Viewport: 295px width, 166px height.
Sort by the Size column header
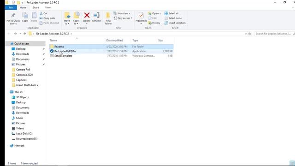coord(160,41)
